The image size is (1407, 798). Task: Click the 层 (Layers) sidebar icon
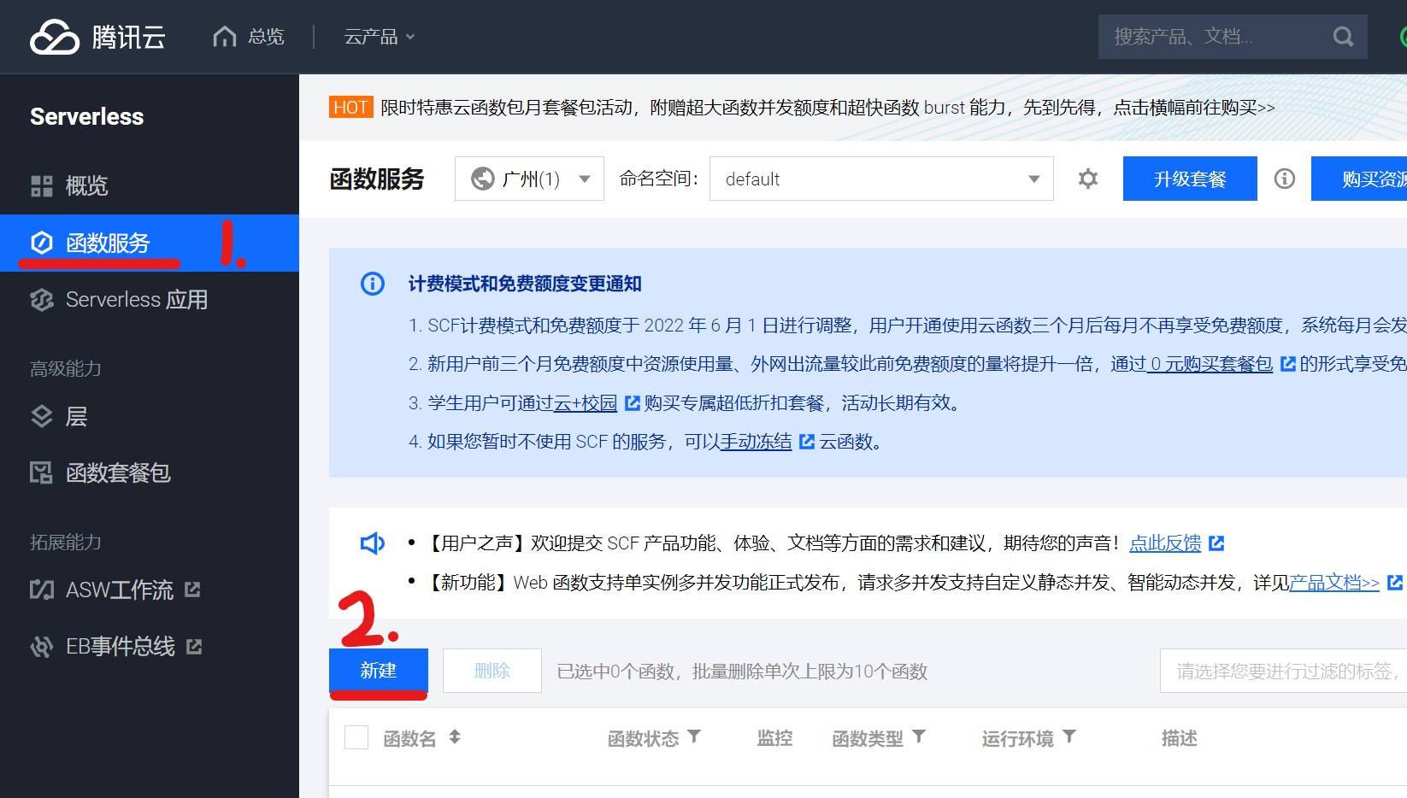click(41, 416)
